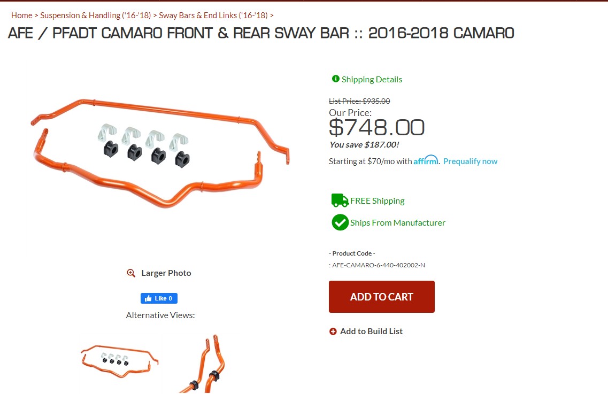This screenshot has width=608, height=401.
Task: Click the FREE Shipping text
Action: click(378, 201)
